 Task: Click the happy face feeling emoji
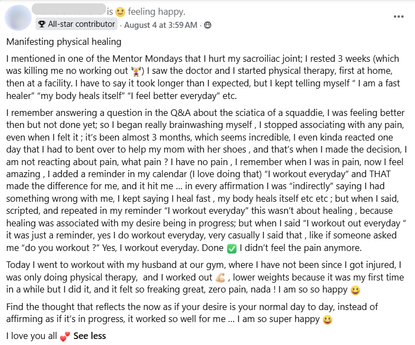(x=120, y=12)
